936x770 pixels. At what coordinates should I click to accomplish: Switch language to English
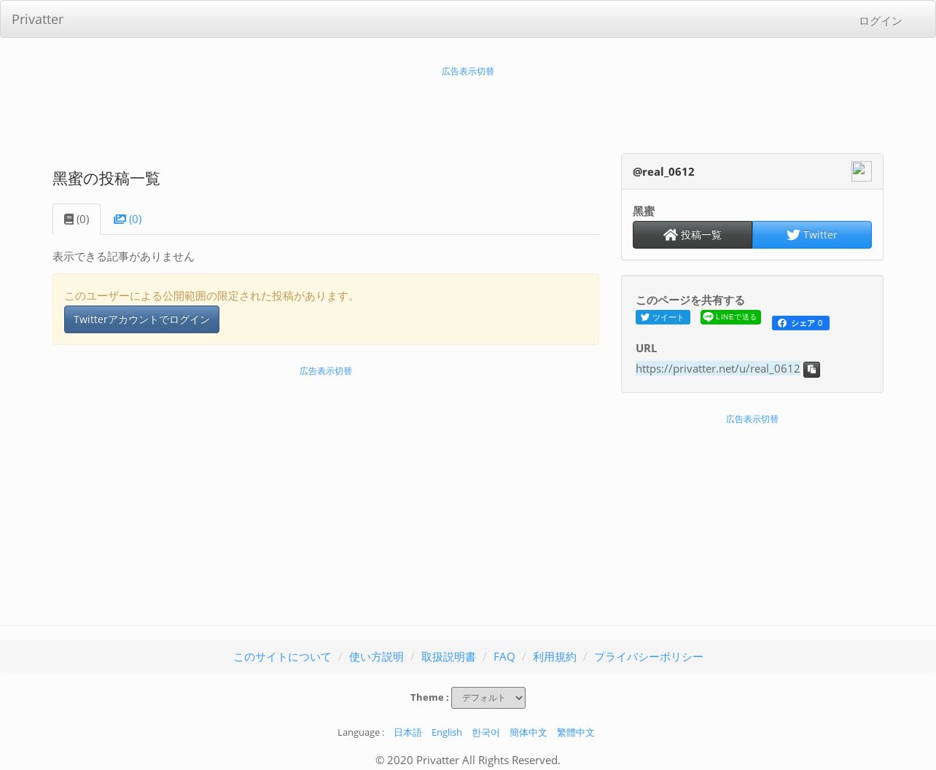pyautogui.click(x=446, y=733)
